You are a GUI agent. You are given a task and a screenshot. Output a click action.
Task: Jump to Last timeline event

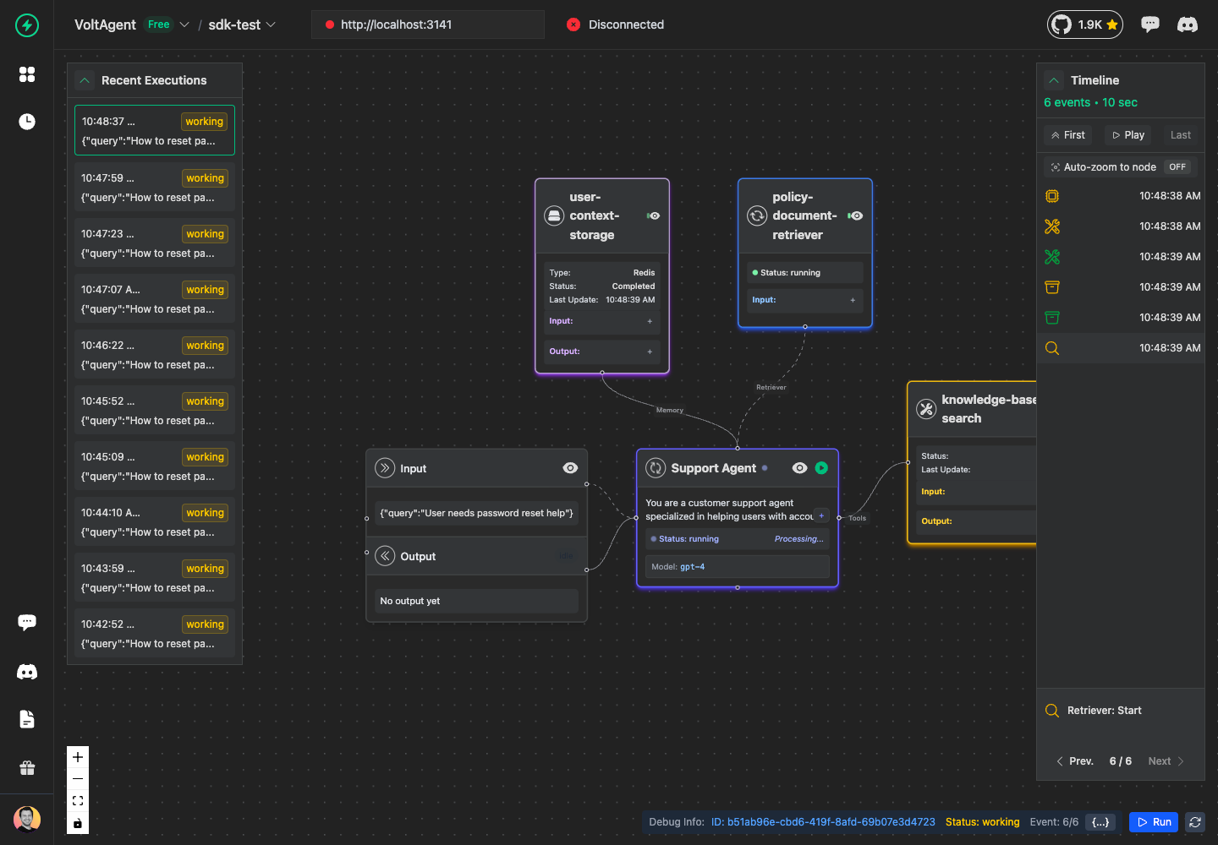click(1181, 135)
